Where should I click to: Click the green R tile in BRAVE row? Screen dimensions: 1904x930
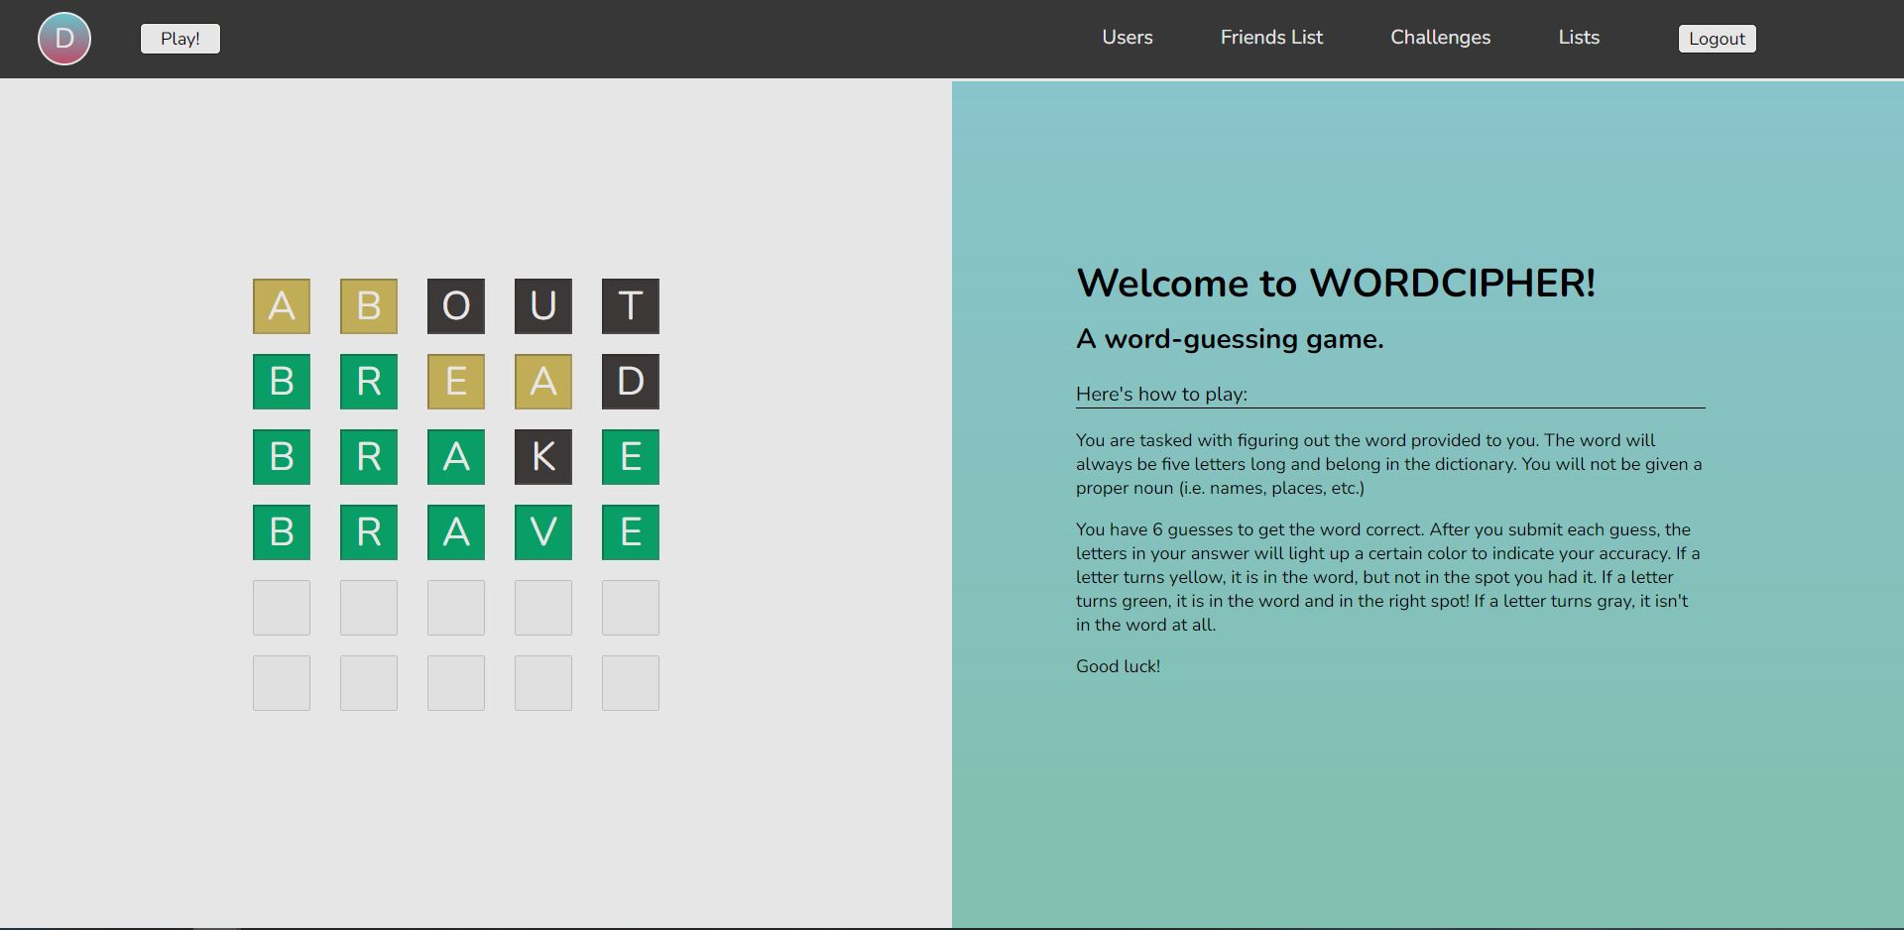[368, 532]
